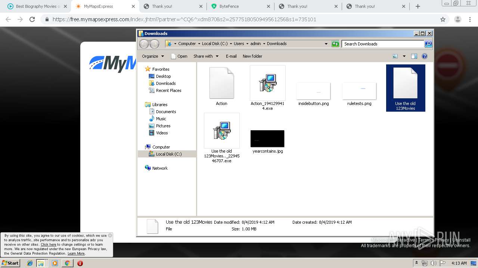Reload the Chrome page

click(x=32, y=19)
